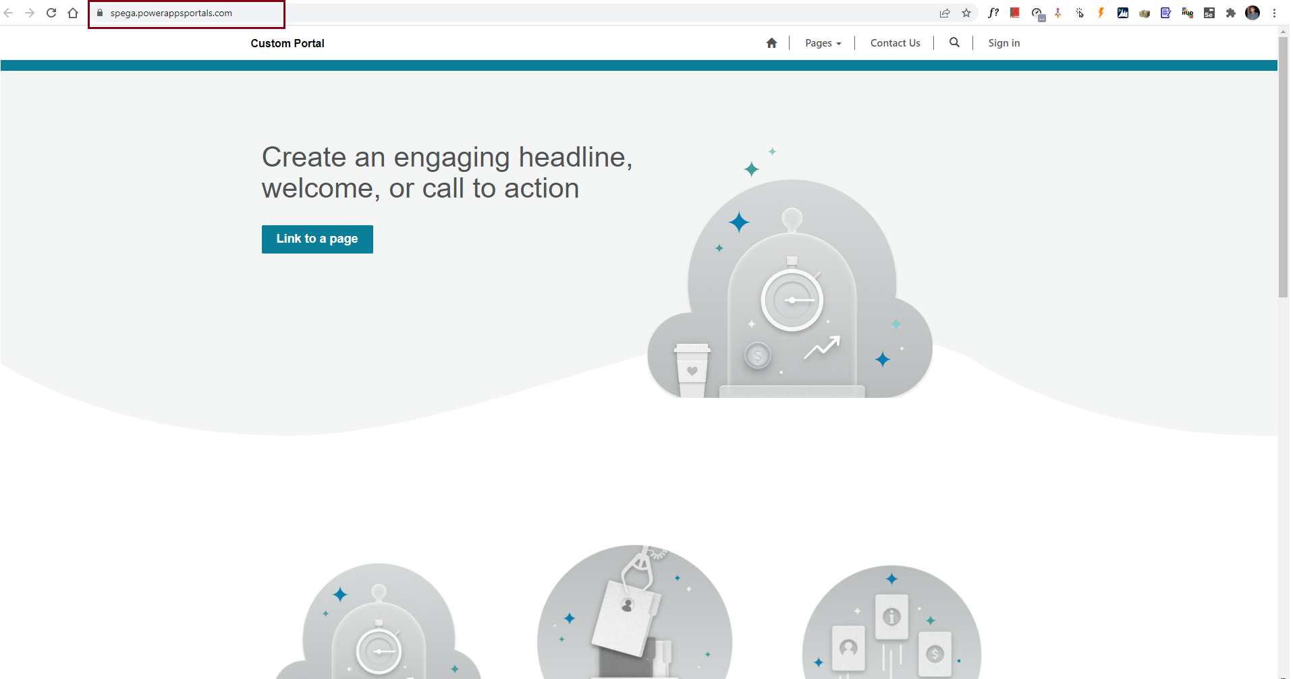Go to the Contact Us page

(895, 43)
